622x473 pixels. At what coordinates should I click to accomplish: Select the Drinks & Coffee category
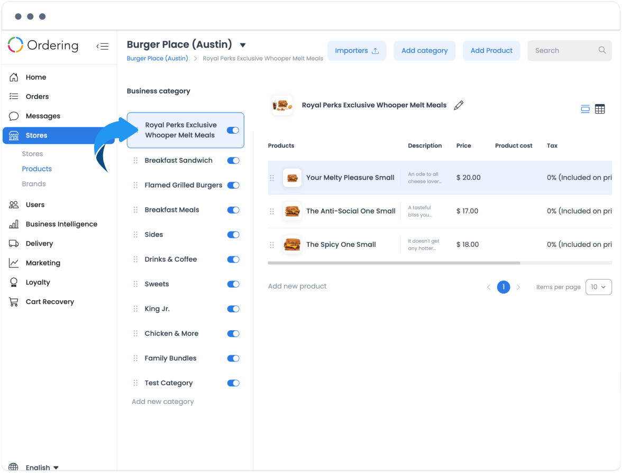[170, 259]
